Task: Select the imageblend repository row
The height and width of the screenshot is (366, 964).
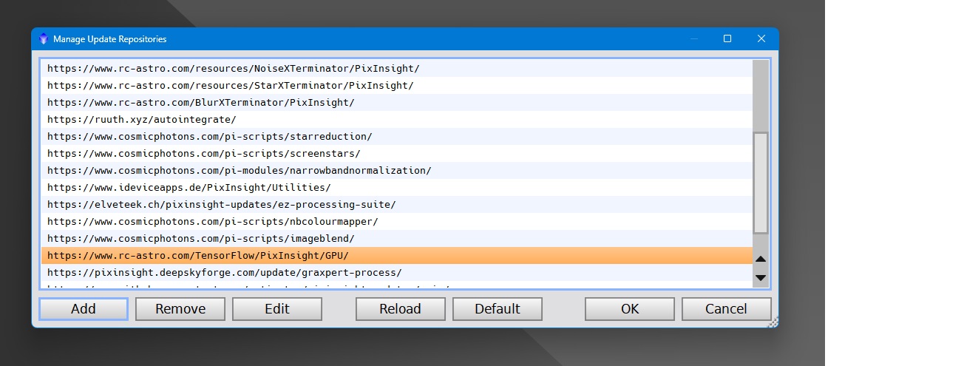Action: 396,238
